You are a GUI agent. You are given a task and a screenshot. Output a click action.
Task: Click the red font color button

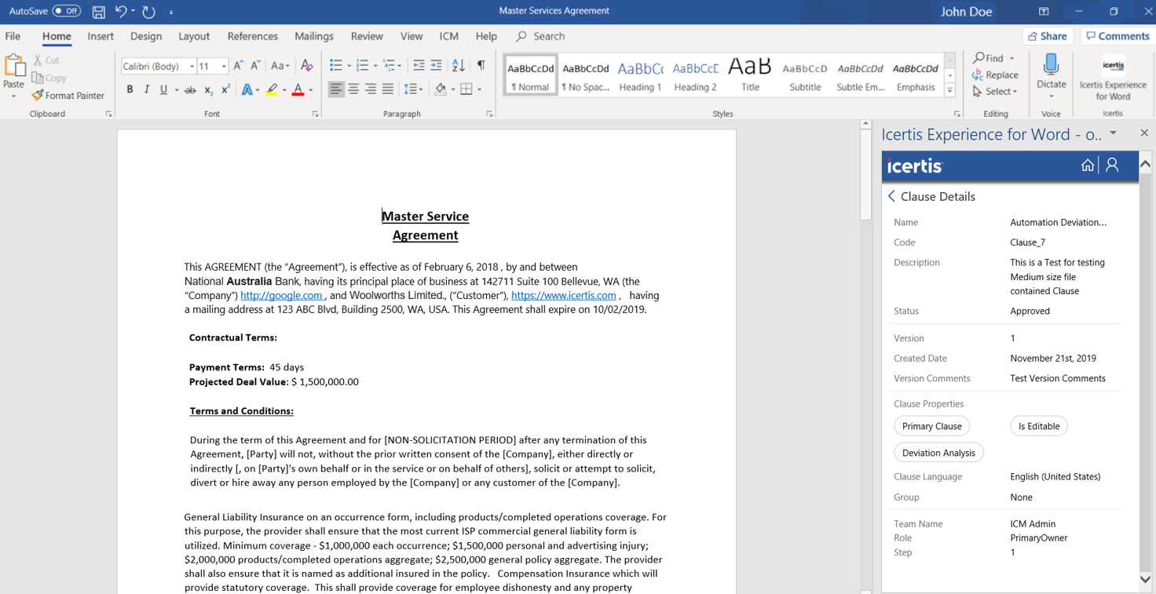(x=298, y=90)
